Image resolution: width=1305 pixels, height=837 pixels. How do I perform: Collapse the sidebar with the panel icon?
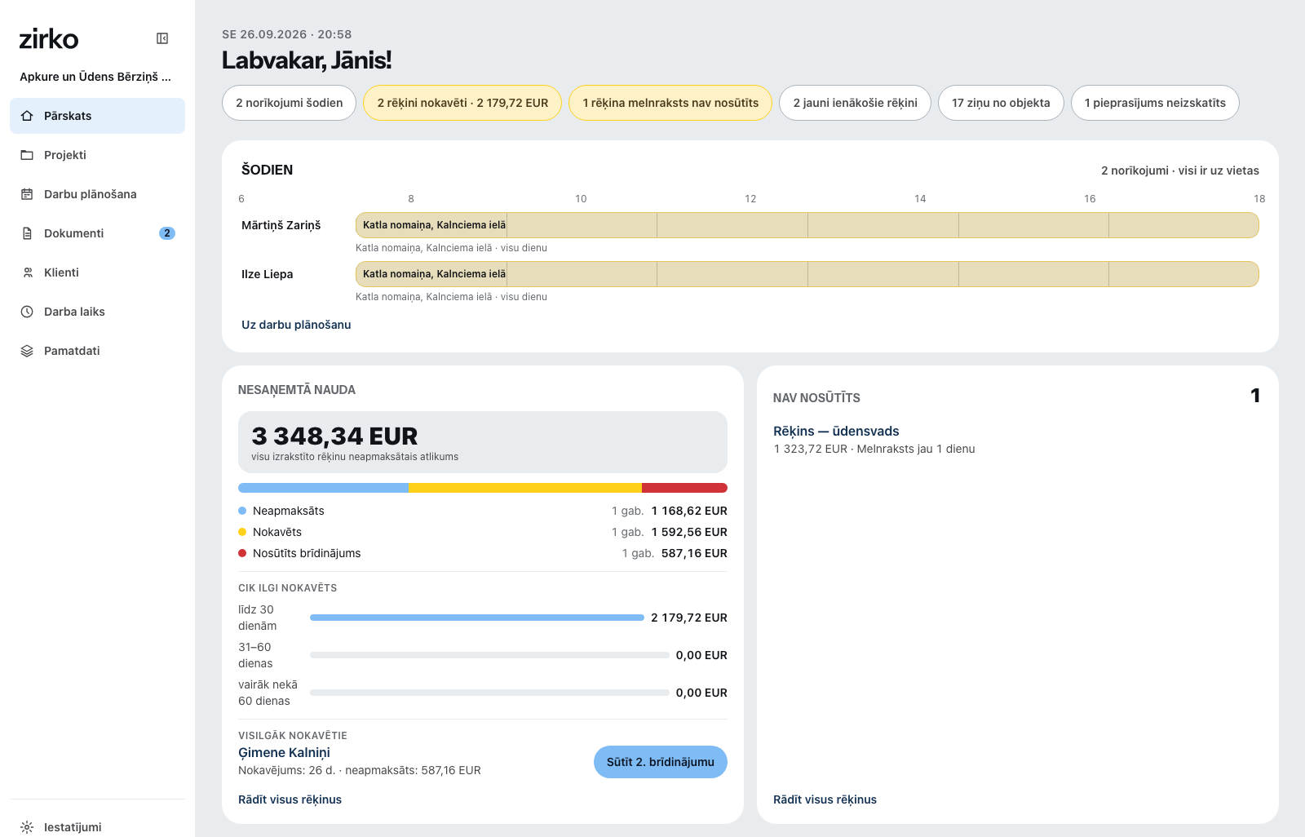click(162, 38)
